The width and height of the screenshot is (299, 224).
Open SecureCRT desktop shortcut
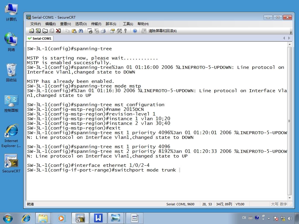[x=11, y=163]
